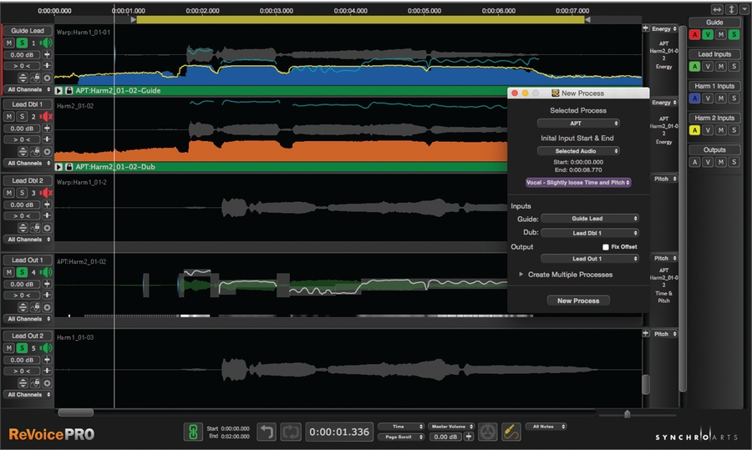752x450 pixels.
Task: Click the undo arrow button
Action: click(266, 432)
